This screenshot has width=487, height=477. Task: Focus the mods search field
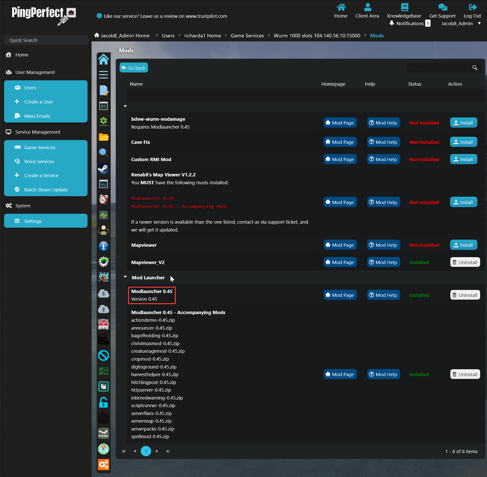(x=439, y=68)
